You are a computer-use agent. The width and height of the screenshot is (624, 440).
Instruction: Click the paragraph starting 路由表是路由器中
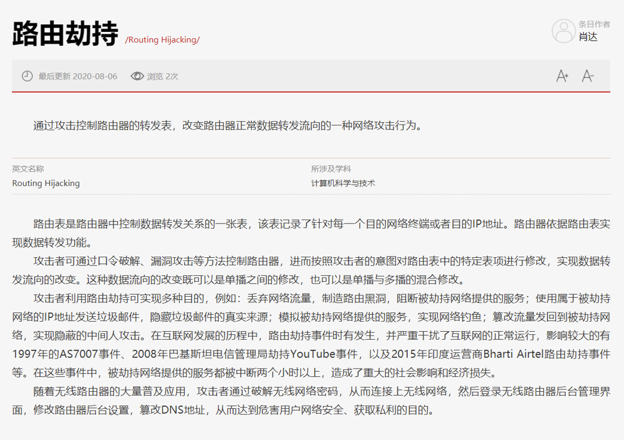click(311, 233)
